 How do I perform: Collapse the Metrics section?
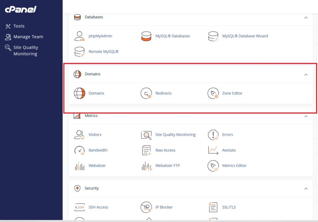point(306,116)
